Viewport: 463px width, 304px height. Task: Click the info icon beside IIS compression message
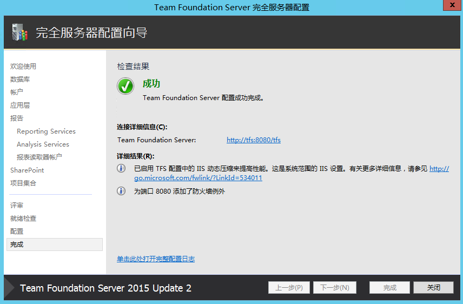click(x=121, y=168)
